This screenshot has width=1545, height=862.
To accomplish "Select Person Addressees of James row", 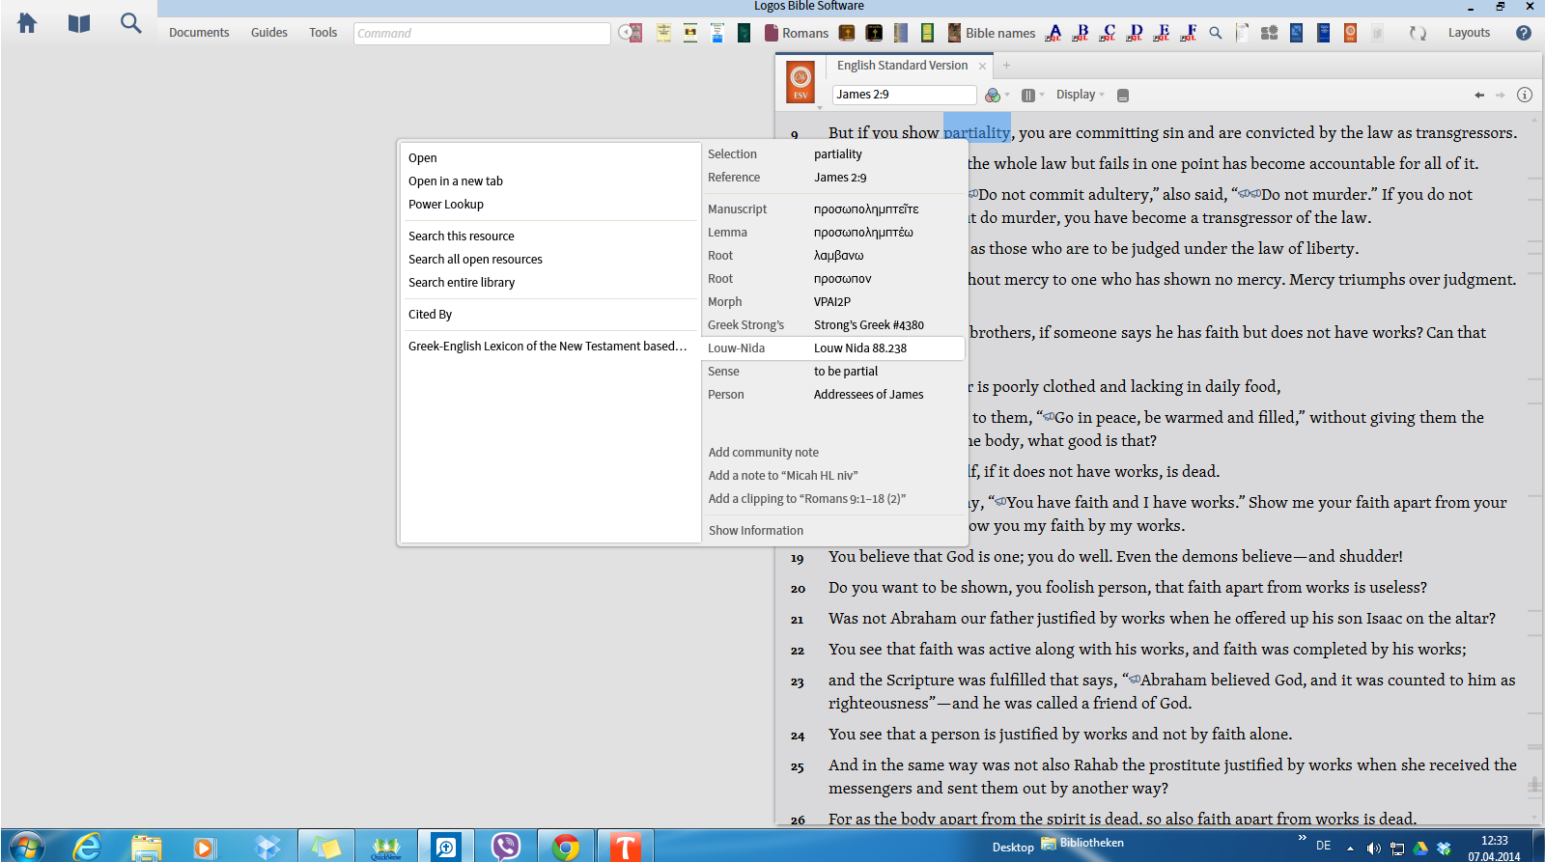I will pyautogui.click(x=834, y=395).
